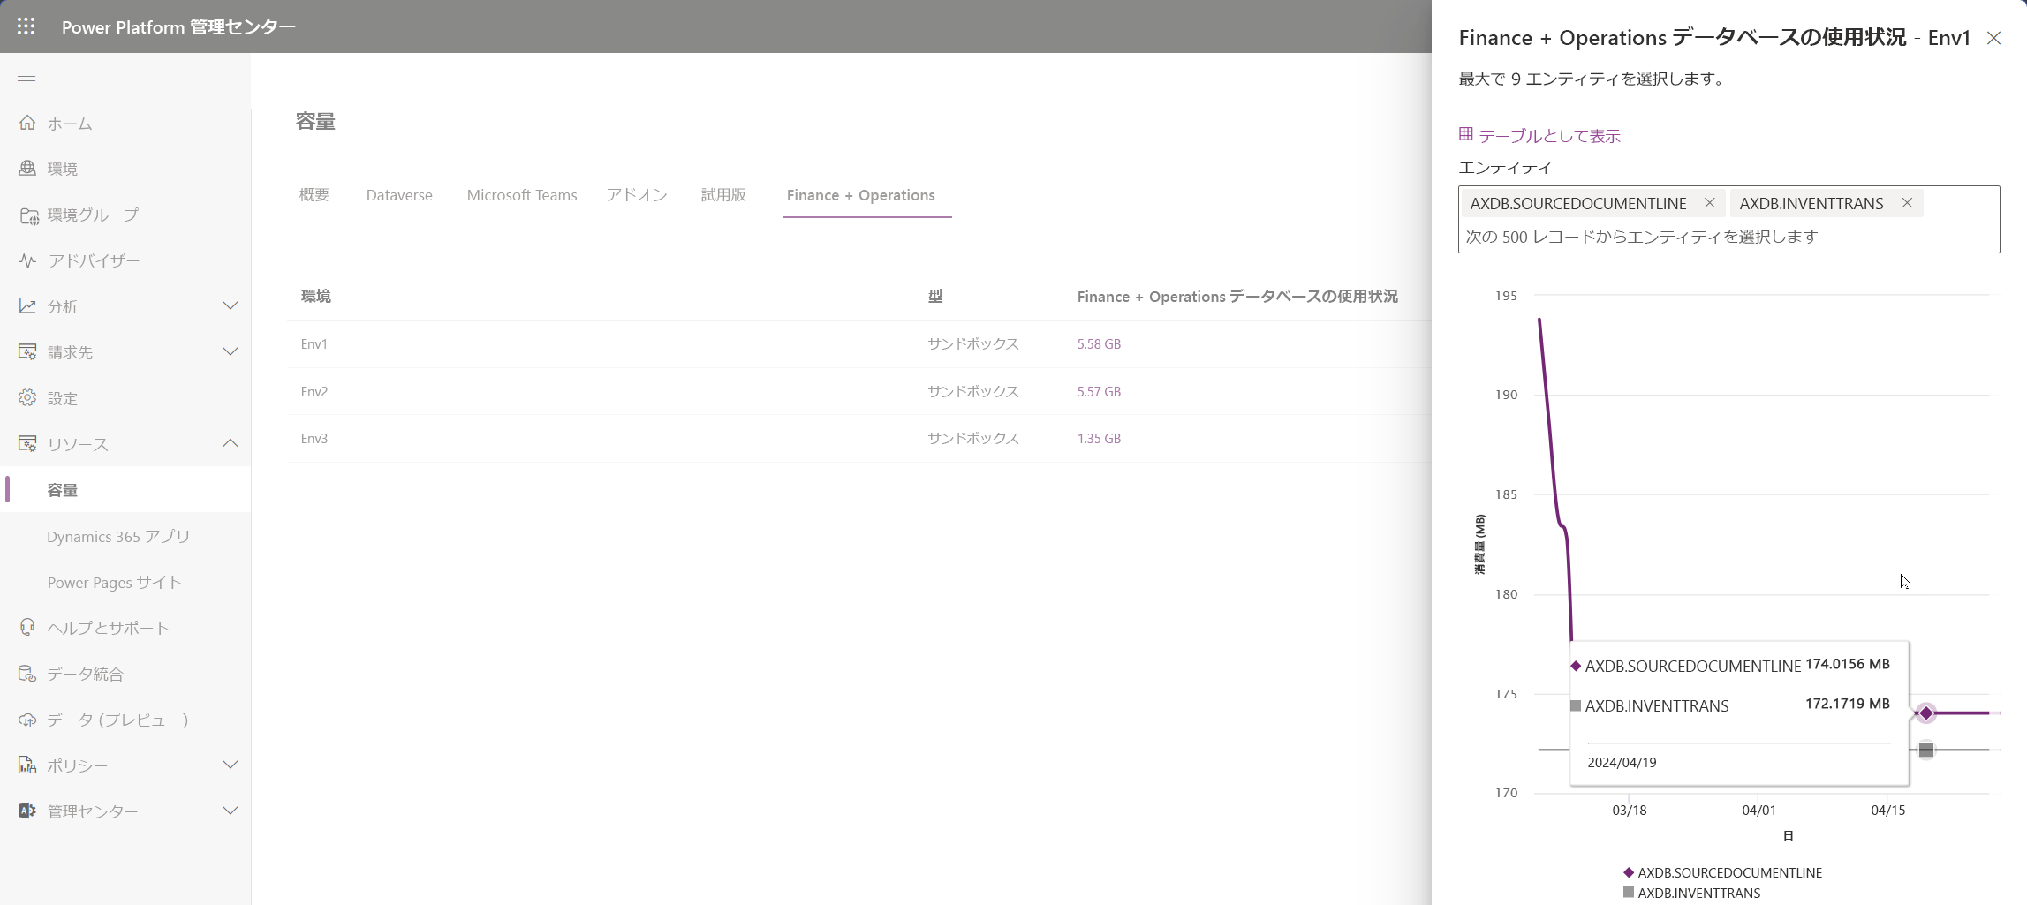Select the Finance + Operations tab
This screenshot has height=905, width=2027.
coord(861,195)
